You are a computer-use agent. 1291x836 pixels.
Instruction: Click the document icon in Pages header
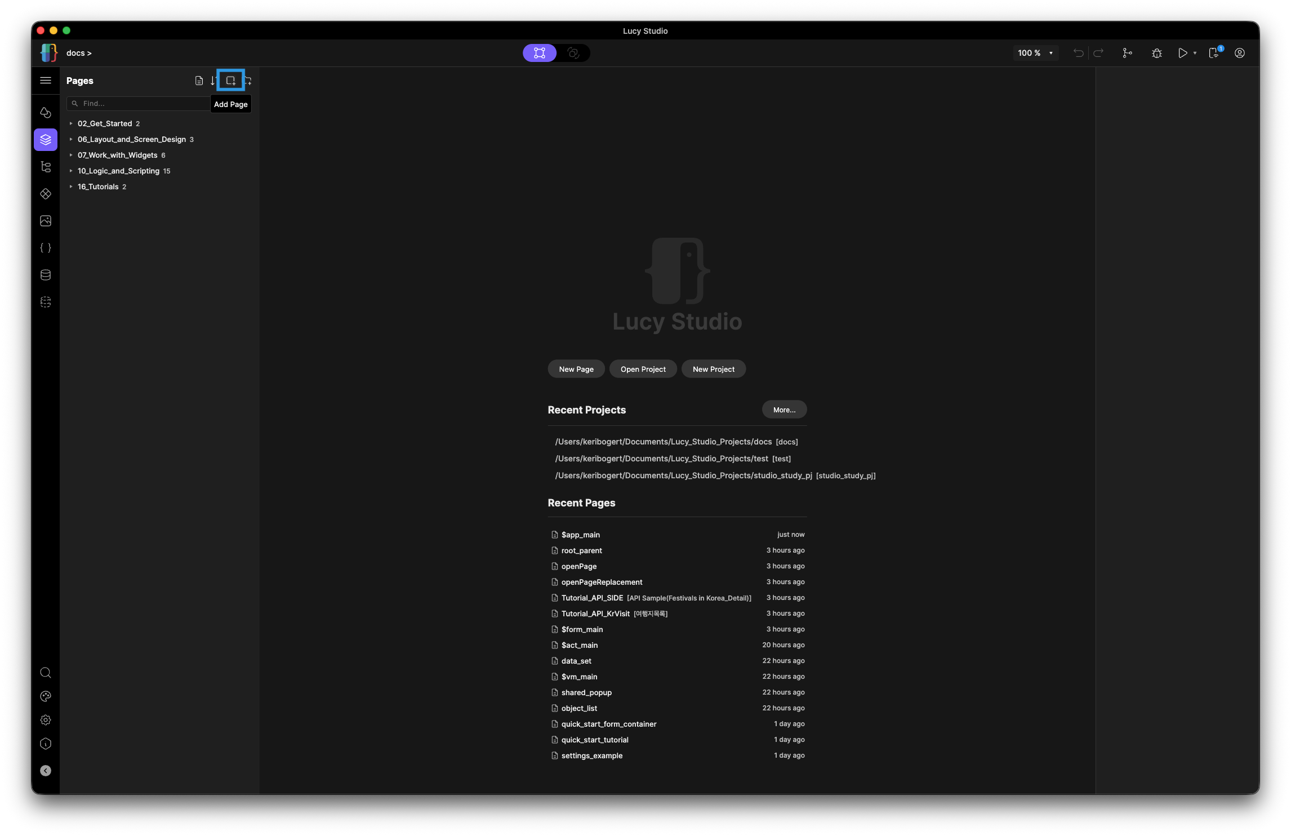click(199, 81)
